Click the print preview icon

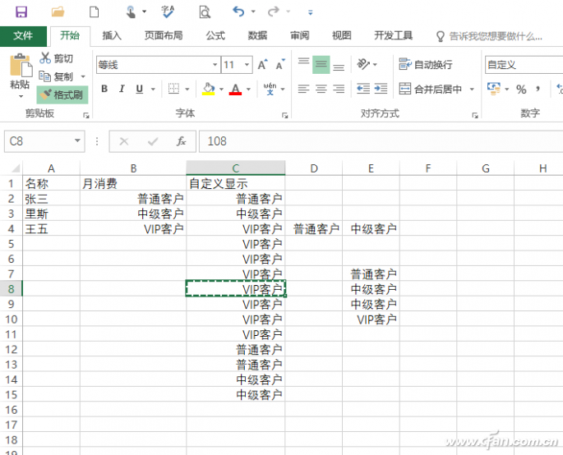click(x=205, y=11)
